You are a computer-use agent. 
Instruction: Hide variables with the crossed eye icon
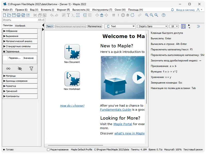tap(20, 69)
